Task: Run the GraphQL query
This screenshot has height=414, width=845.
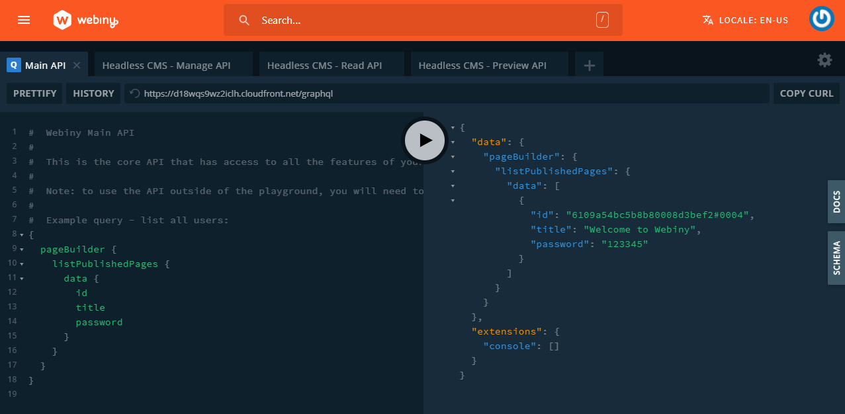Action: point(425,140)
